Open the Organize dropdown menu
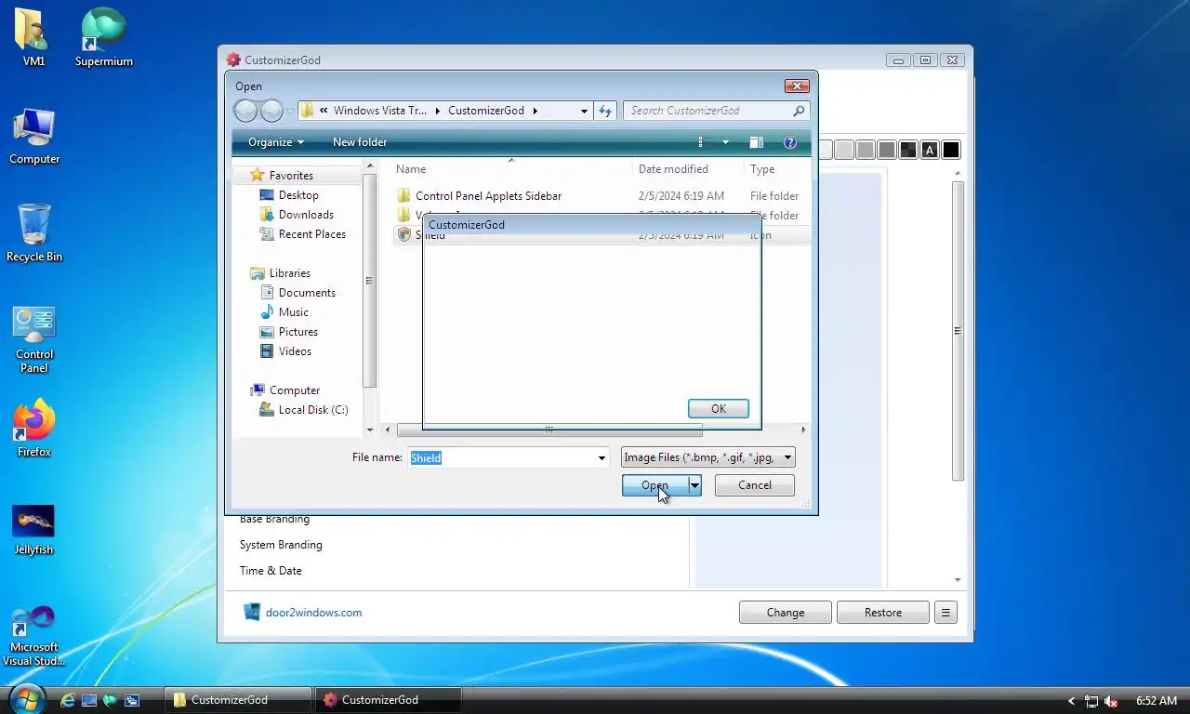Screen dimensions: 1190x714 pos(276,142)
